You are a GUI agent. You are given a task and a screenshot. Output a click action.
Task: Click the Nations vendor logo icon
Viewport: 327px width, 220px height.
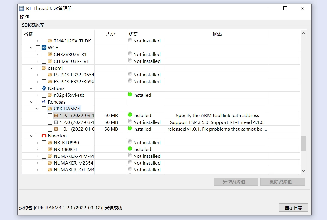click(44, 88)
